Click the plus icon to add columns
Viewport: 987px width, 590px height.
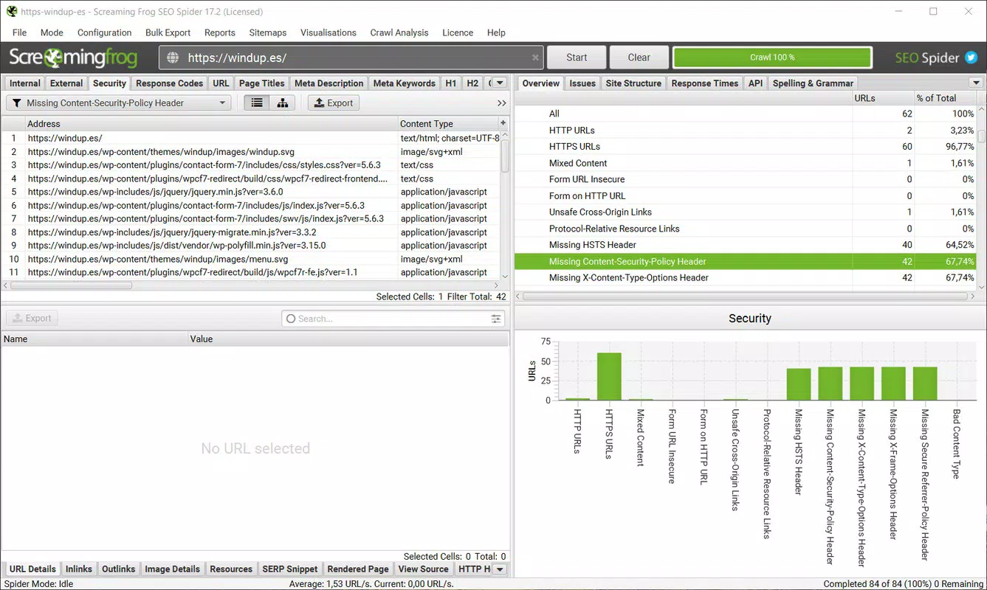pos(503,123)
